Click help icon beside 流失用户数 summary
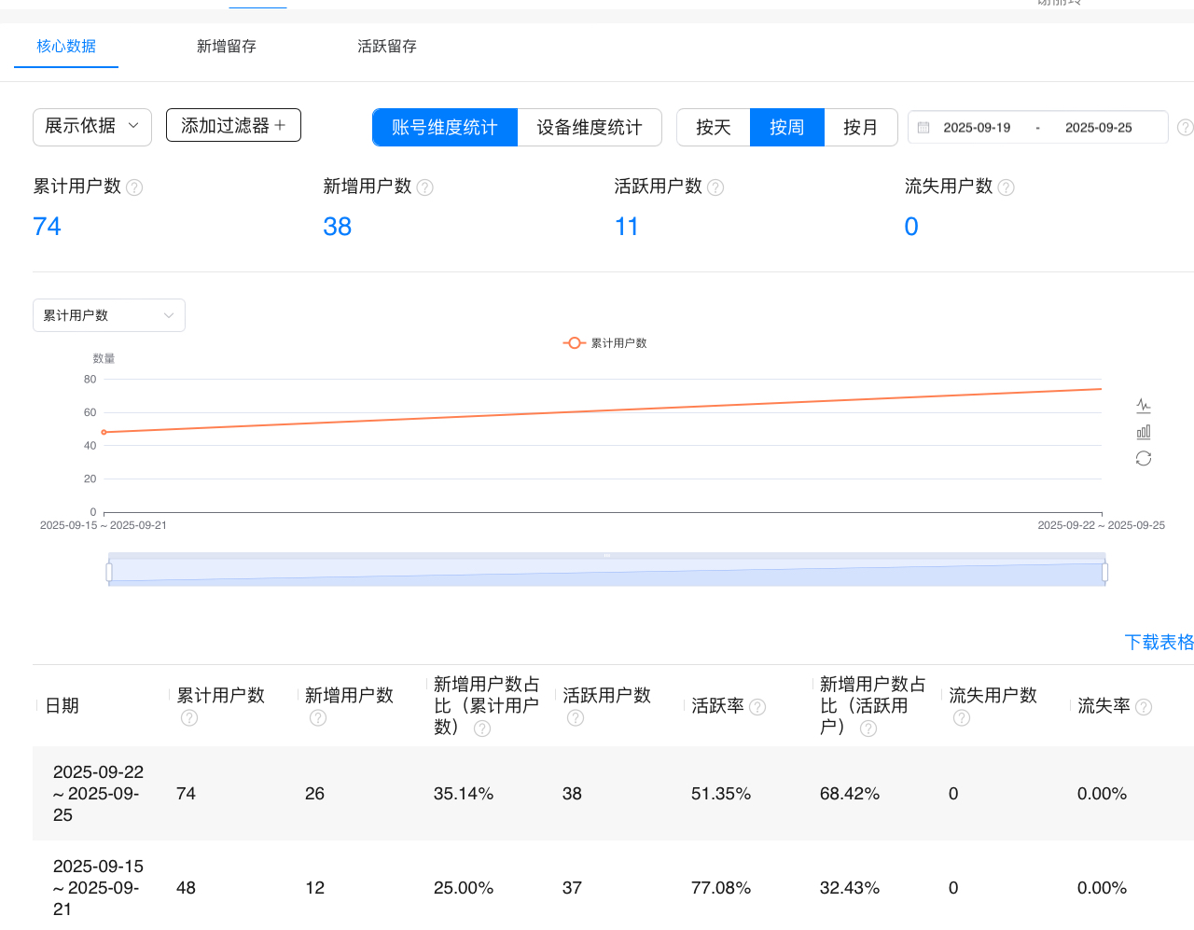Screen dimensions: 1194x930 [x=1006, y=187]
